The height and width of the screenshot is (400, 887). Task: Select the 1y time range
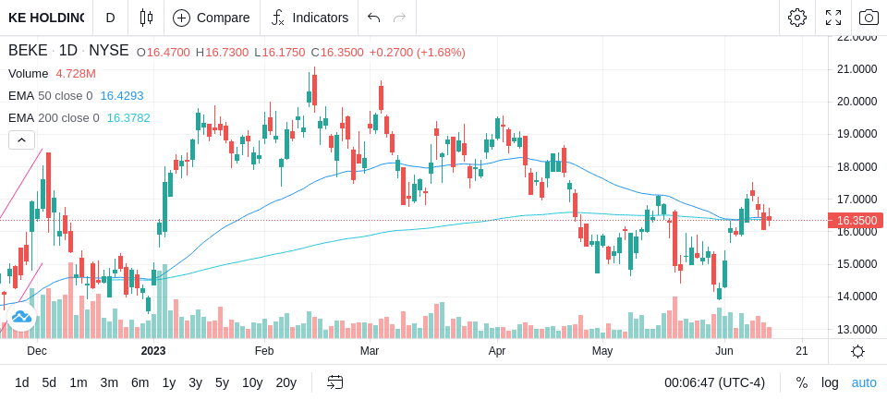(168, 382)
